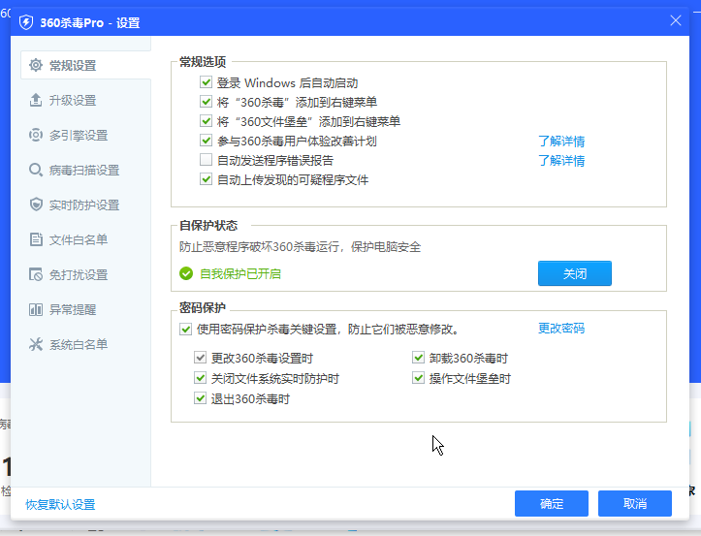Click the chart icon beside 异常提醒

(x=36, y=309)
